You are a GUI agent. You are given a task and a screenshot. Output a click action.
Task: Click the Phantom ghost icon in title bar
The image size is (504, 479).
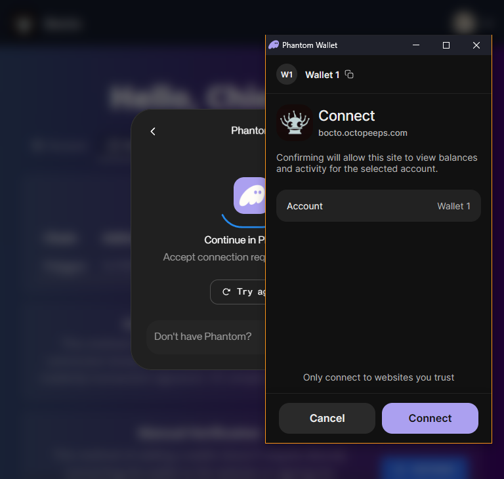[x=274, y=45]
